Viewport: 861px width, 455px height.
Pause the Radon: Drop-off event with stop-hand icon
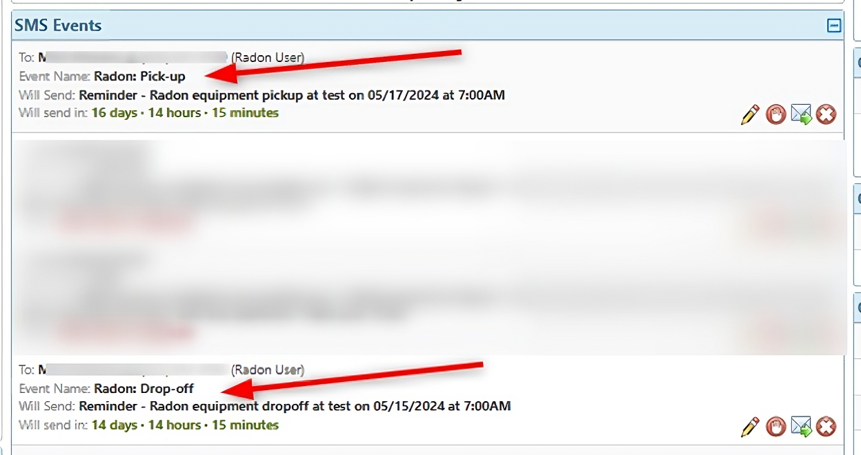point(776,427)
